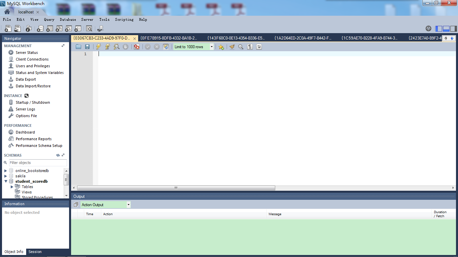Create a new table icon
Image resolution: width=458 pixels, height=257 pixels.
pos(50,29)
